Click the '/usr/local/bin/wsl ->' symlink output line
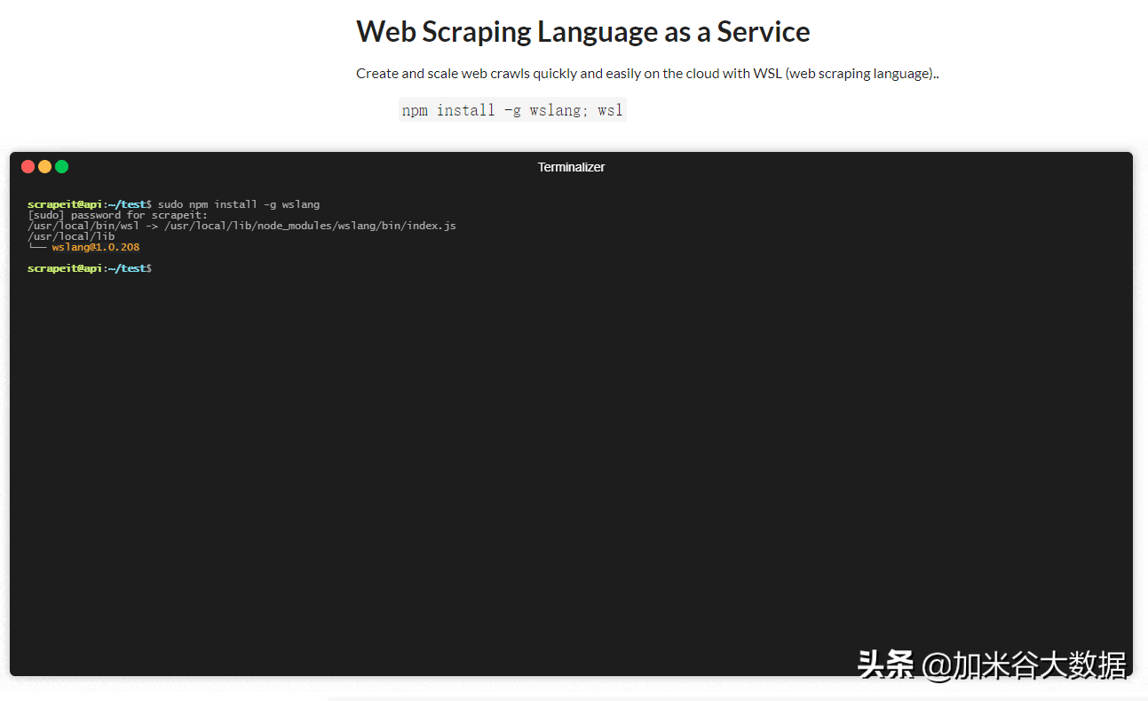This screenshot has width=1148, height=701. (x=241, y=226)
